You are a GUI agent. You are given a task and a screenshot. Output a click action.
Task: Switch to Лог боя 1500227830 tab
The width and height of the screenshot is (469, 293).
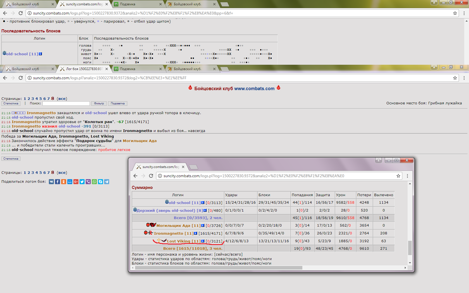click(84, 69)
